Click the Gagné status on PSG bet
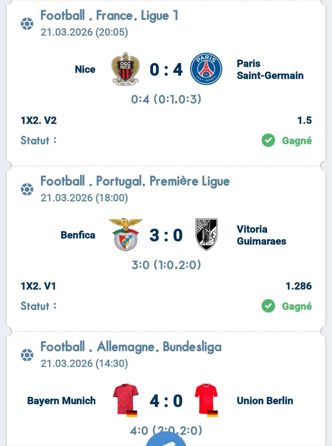 296,141
